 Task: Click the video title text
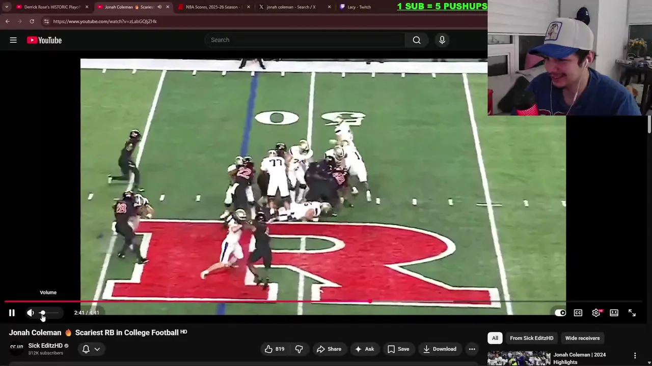(x=98, y=332)
